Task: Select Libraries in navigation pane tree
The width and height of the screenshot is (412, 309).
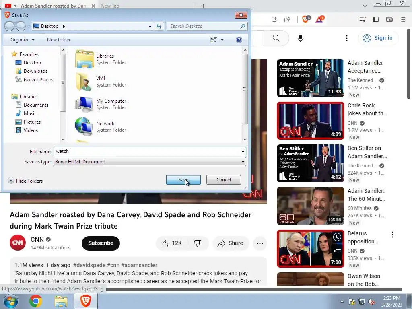Action: pos(25,97)
